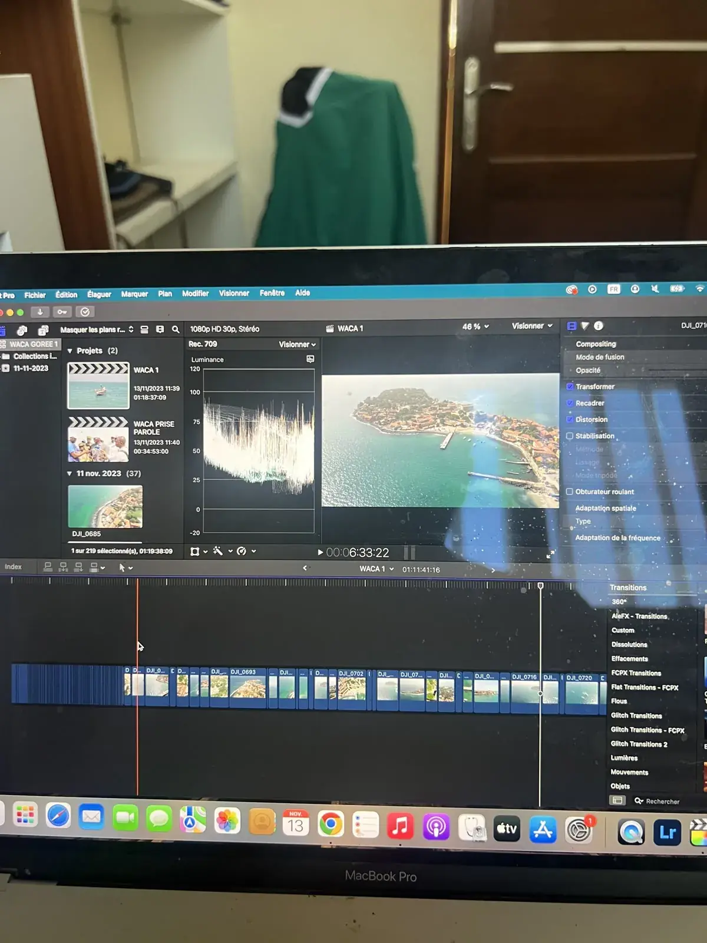Open the keyword editor key icon
Image resolution: width=707 pixels, height=943 pixels.
point(62,312)
